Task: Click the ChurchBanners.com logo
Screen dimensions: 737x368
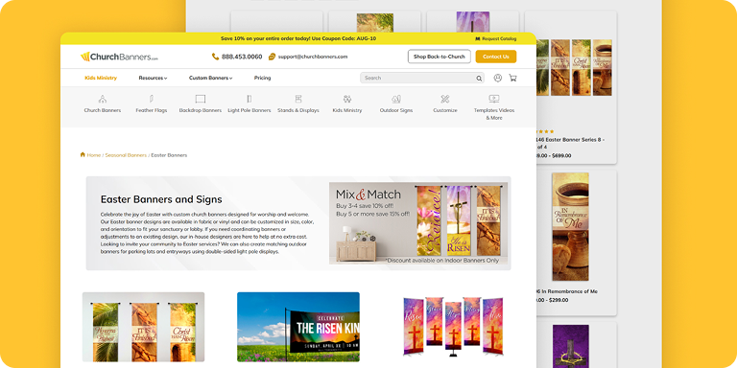Action: tap(119, 57)
